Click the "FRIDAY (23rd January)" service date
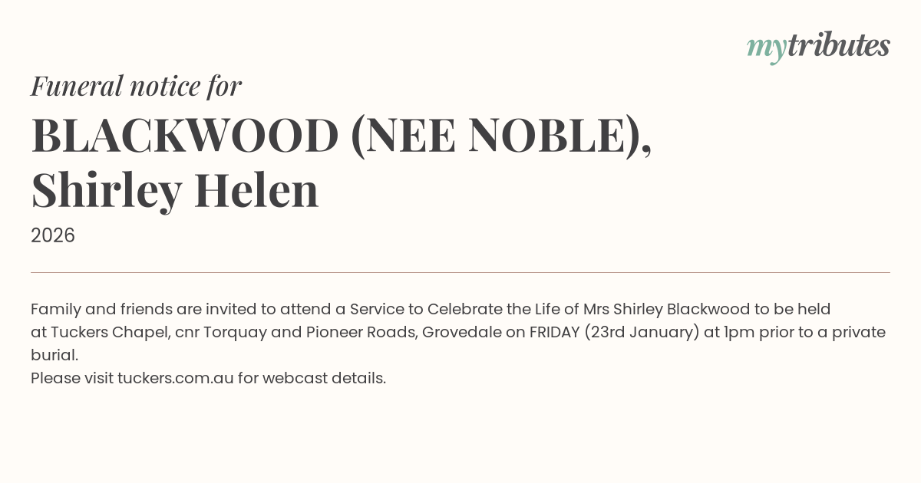This screenshot has width=921, height=483. 614,332
